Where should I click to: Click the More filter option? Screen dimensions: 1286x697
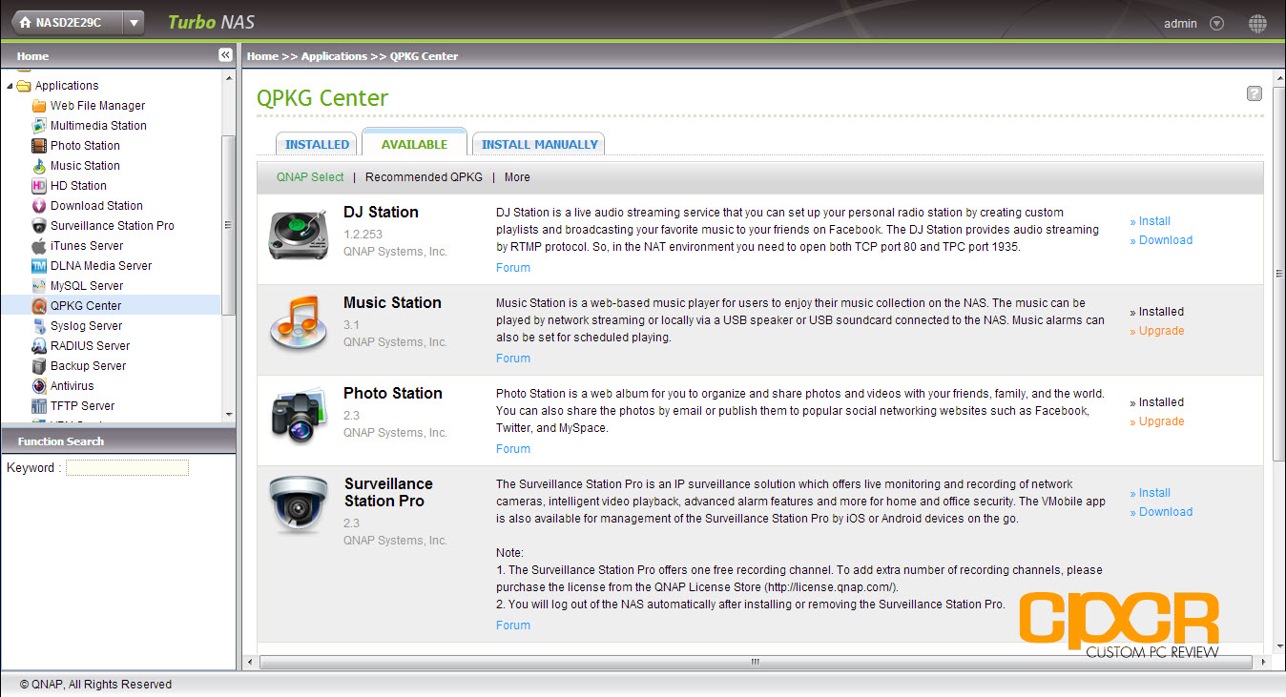(x=517, y=177)
